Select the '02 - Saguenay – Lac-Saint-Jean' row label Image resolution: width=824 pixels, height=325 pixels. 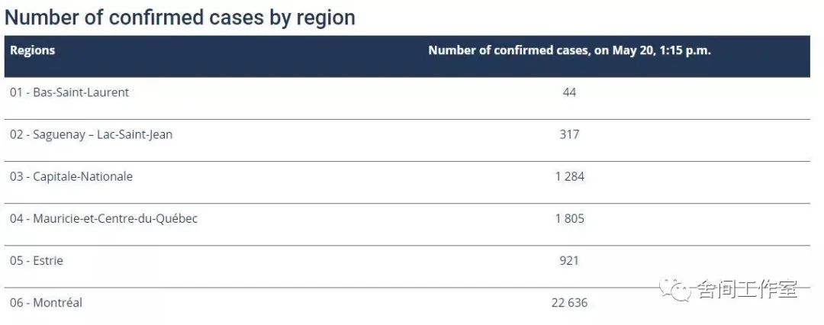(92, 134)
